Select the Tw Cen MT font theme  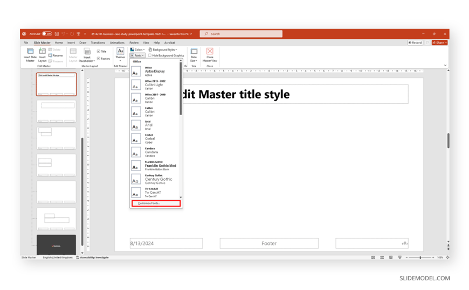pos(155,192)
